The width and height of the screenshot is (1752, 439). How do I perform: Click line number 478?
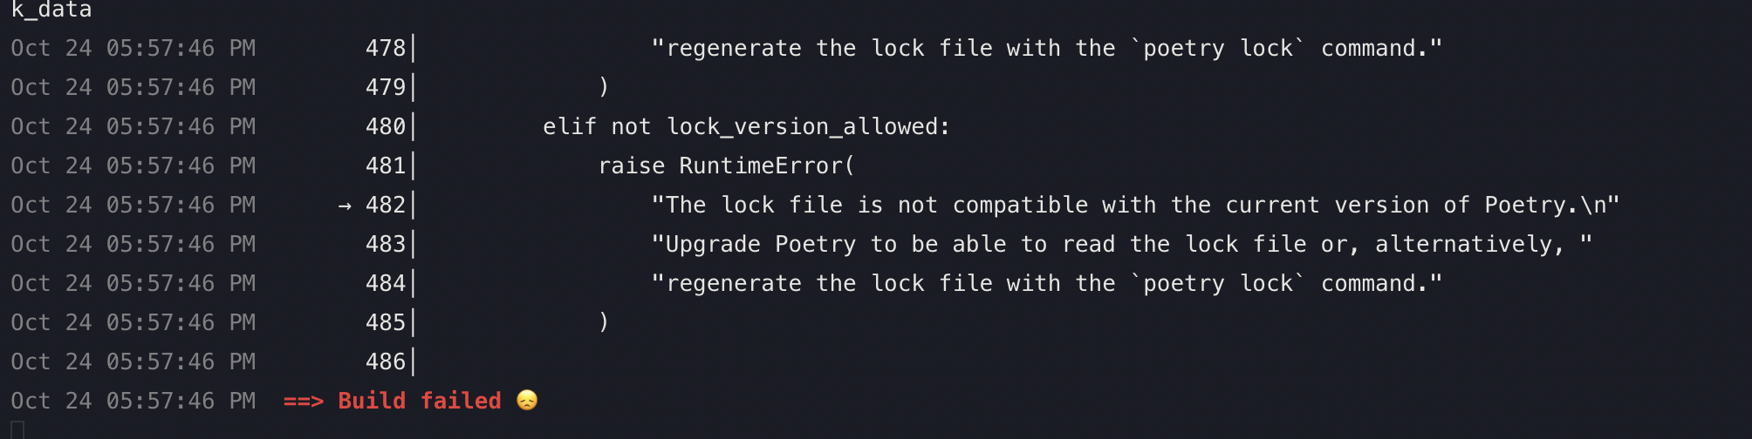point(386,48)
